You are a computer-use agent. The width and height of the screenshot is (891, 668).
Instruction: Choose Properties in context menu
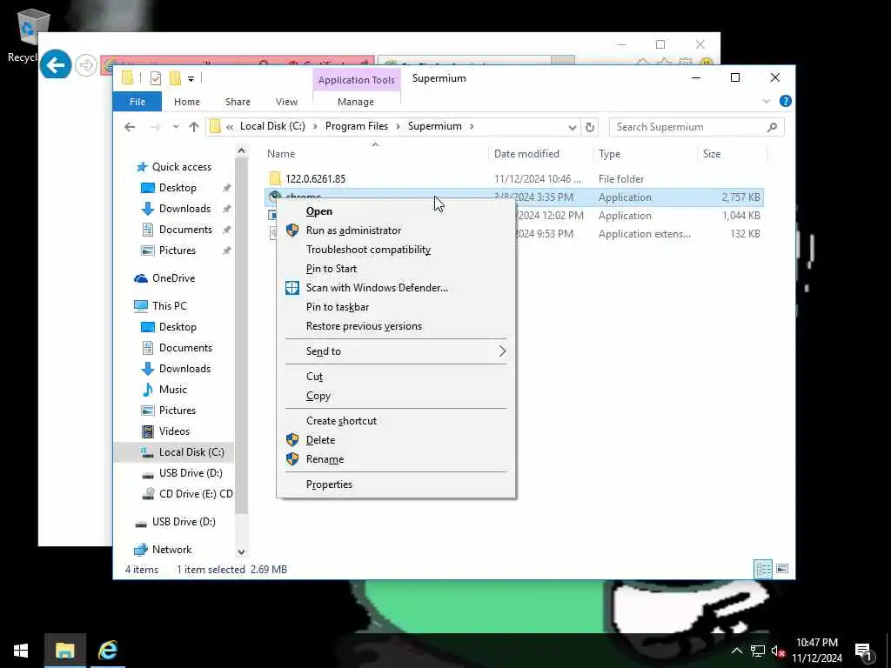(396, 484)
